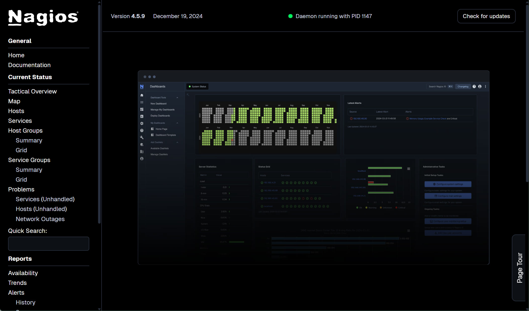Image resolution: width=529 pixels, height=311 pixels.
Task: Click the help question mark icon in preview
Action: (x=474, y=86)
